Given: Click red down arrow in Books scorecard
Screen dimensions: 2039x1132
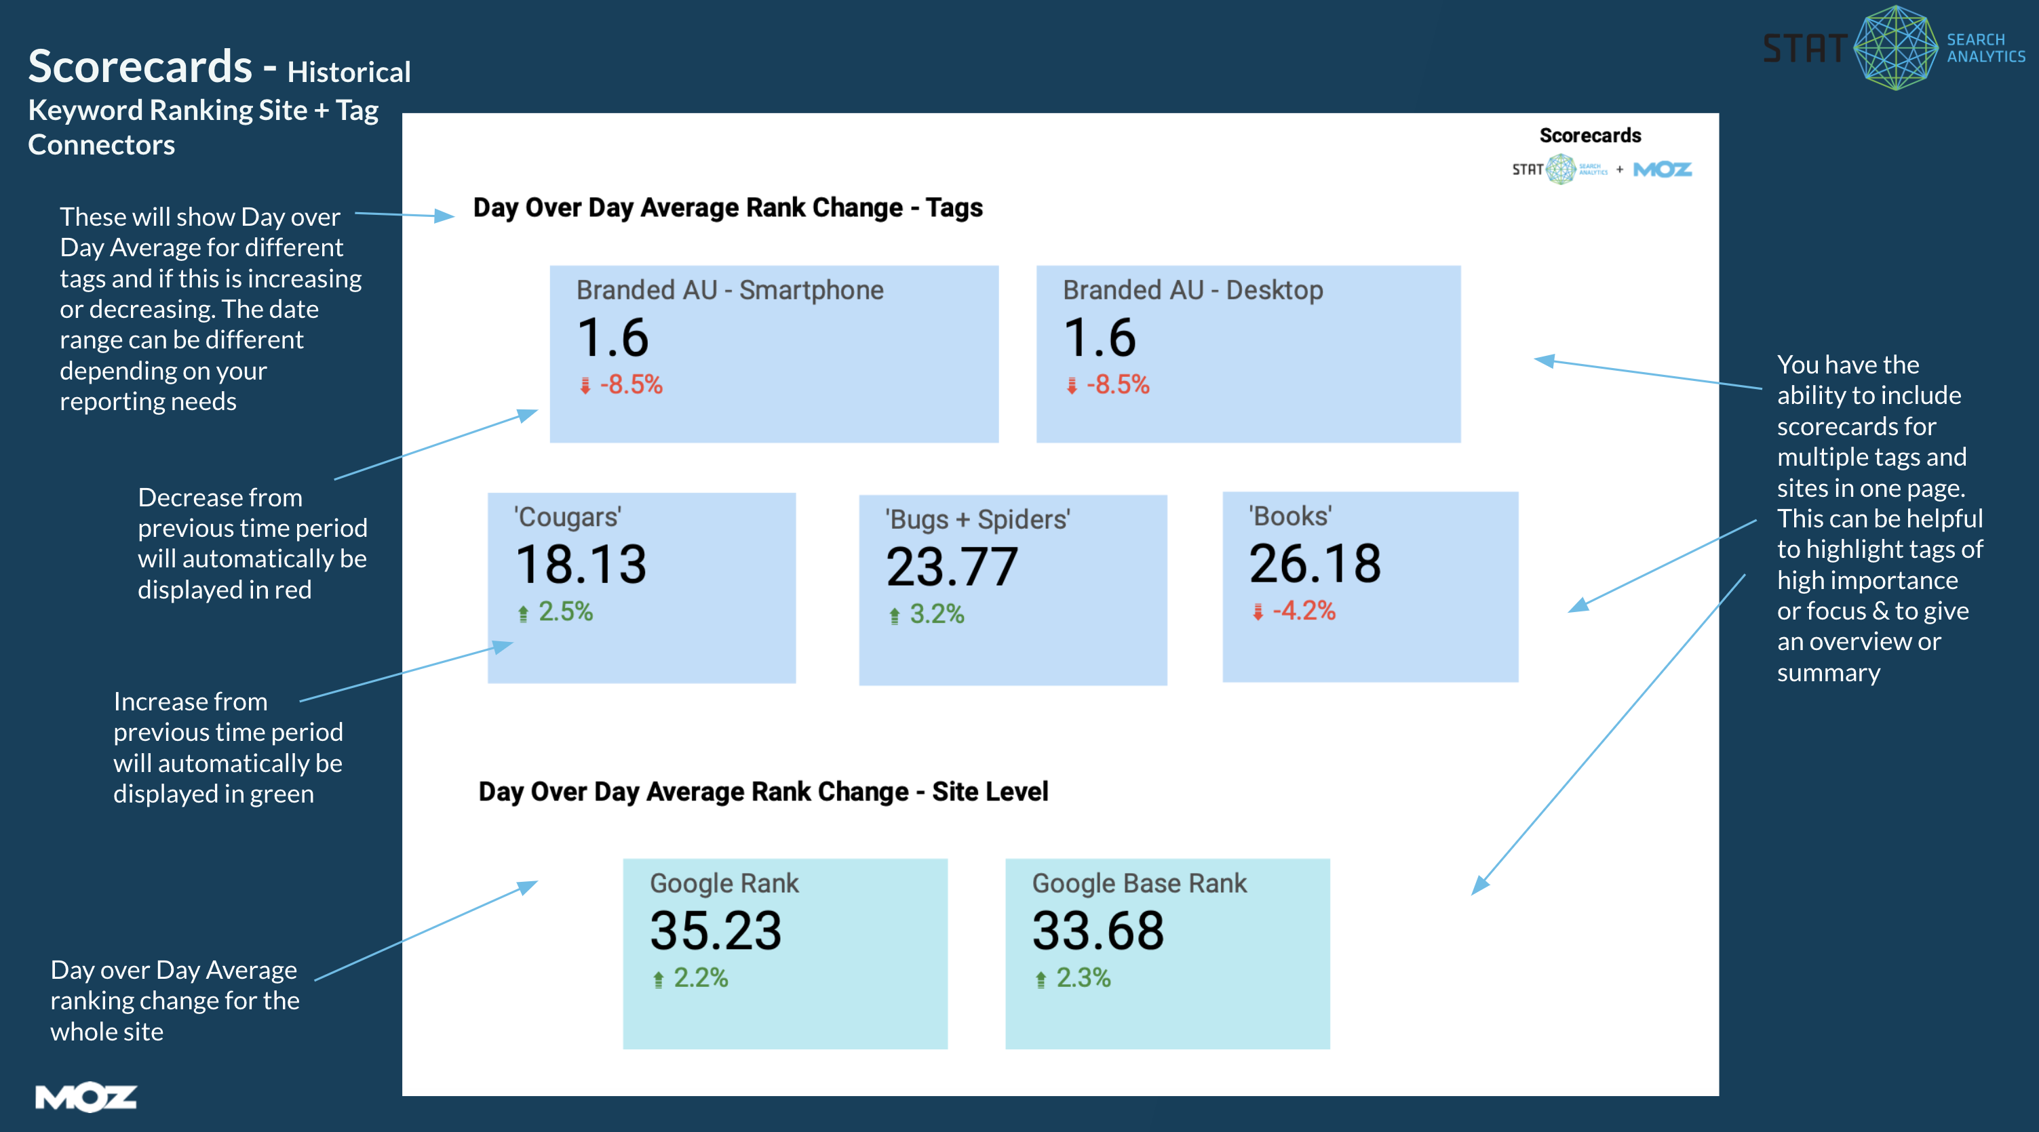Looking at the screenshot, I should pos(1258,611).
